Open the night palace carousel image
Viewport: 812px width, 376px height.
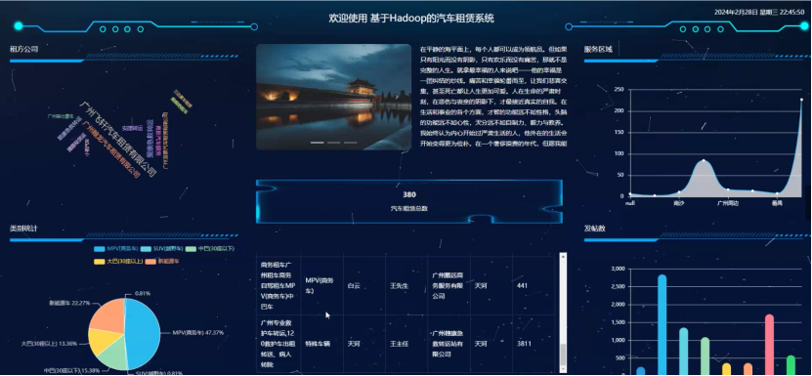coord(333,97)
